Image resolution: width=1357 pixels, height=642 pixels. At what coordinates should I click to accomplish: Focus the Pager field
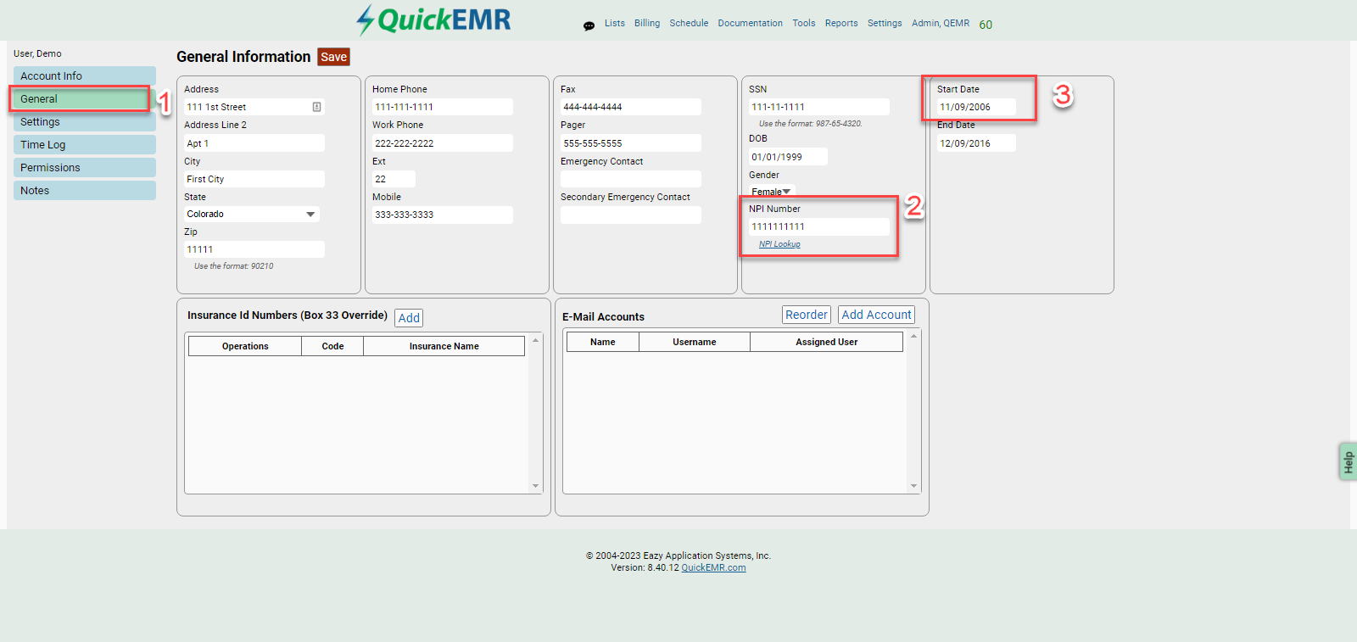tap(631, 143)
